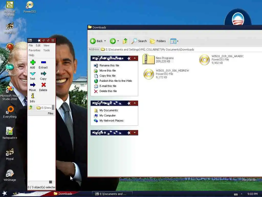Image resolution: width=262 pixels, height=197 pixels.
Task: Open the Mypal desktop shortcut
Action: point(10,154)
